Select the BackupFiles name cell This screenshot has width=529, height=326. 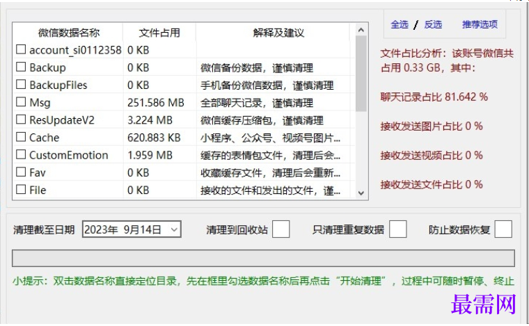coord(58,85)
